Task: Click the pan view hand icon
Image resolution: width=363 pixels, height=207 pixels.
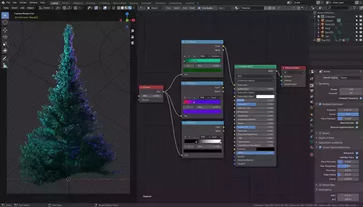Action: (x=133, y=37)
